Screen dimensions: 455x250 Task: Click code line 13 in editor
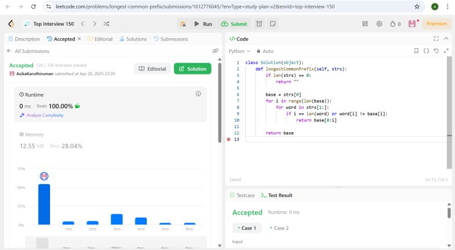point(346,140)
